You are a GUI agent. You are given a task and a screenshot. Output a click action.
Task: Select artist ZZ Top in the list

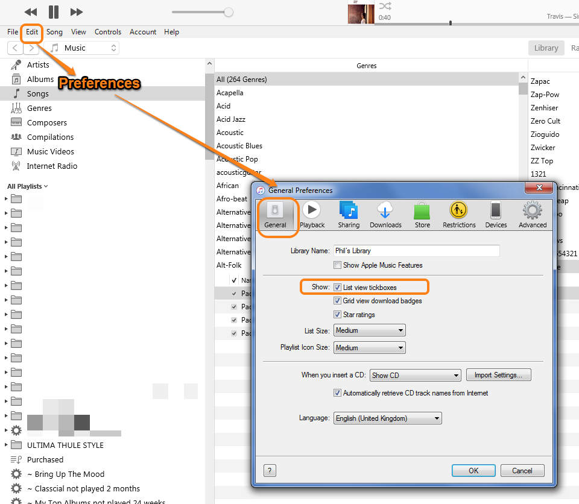pyautogui.click(x=542, y=160)
